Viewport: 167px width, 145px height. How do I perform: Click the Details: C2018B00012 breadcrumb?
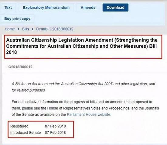click(x=55, y=29)
